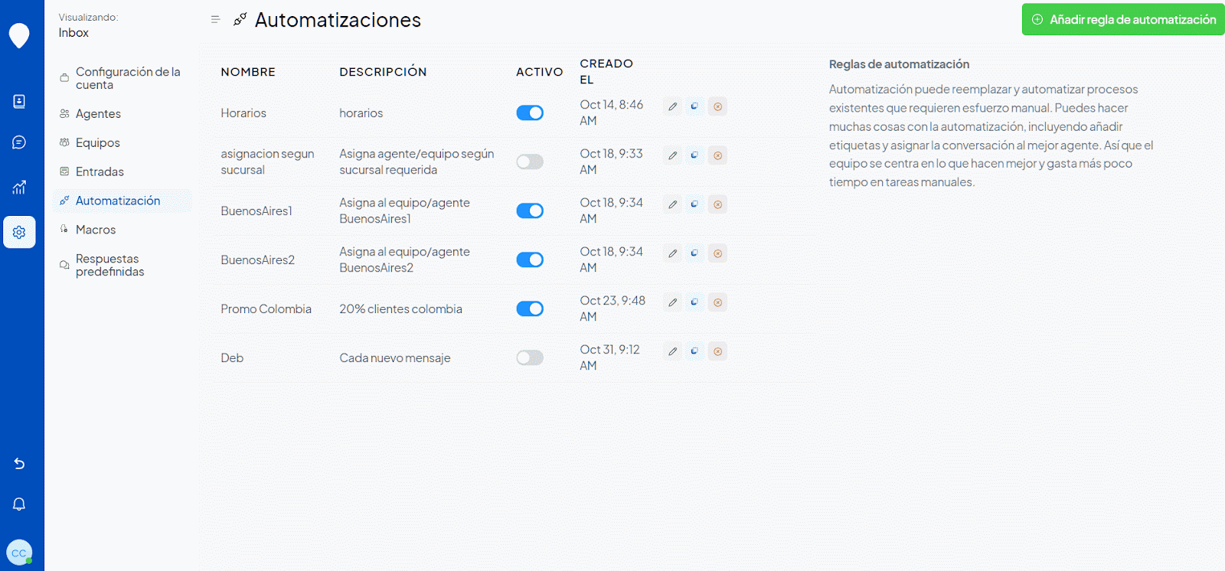
Task: Collapse the menu with hamburger icon
Action: (x=215, y=20)
